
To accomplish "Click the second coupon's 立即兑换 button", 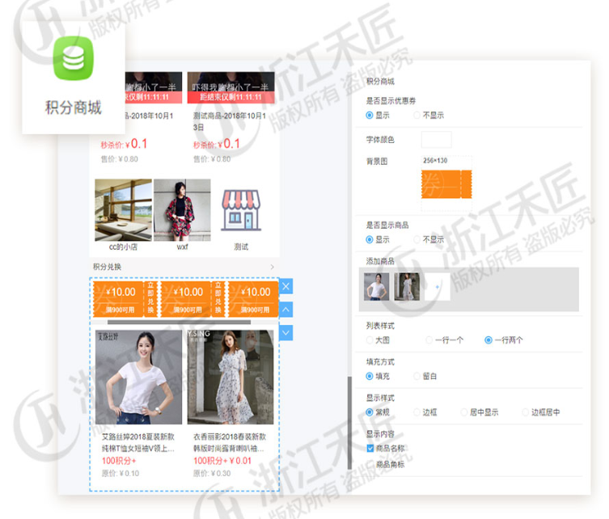I will tap(218, 297).
